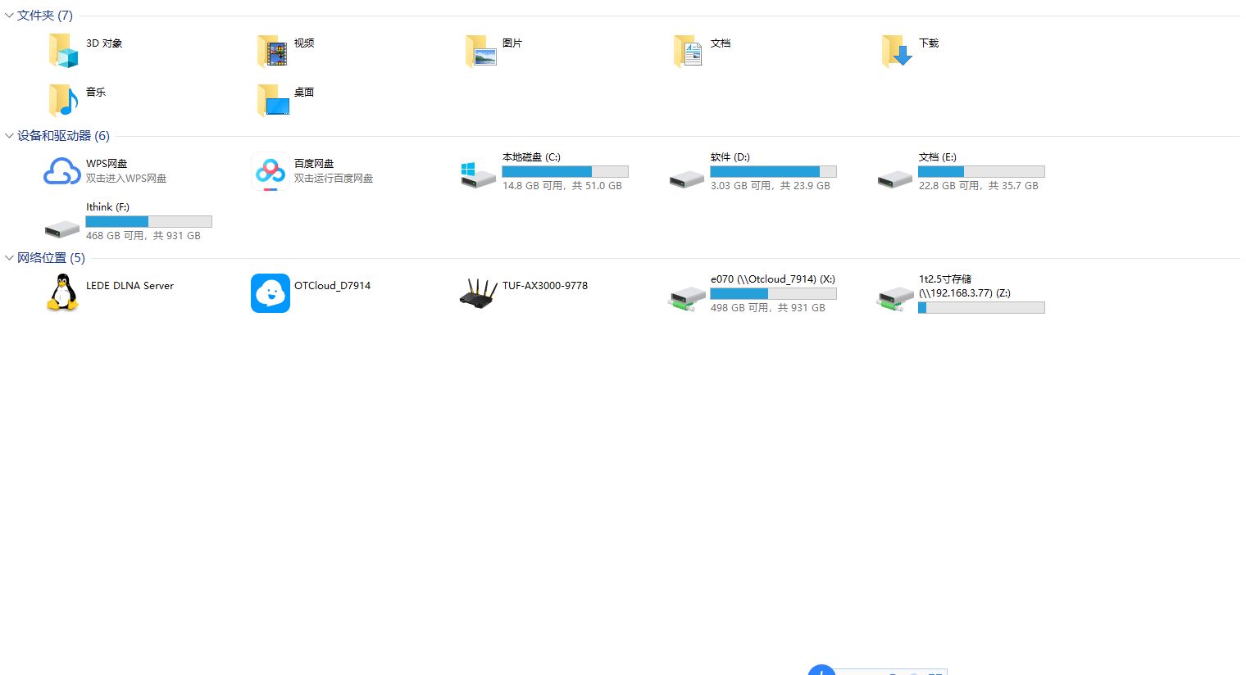Screen dimensions: 1246x675
Task: Click the 设备和驱动器 (6) group header
Action: [63, 136]
